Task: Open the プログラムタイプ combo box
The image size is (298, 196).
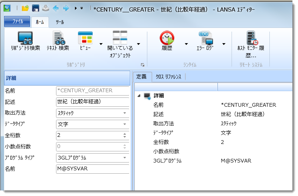Action: point(93,158)
